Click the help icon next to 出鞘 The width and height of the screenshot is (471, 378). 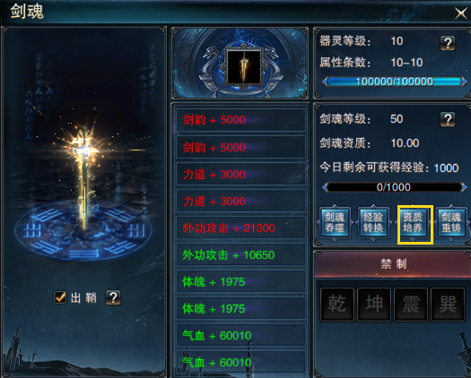click(113, 297)
